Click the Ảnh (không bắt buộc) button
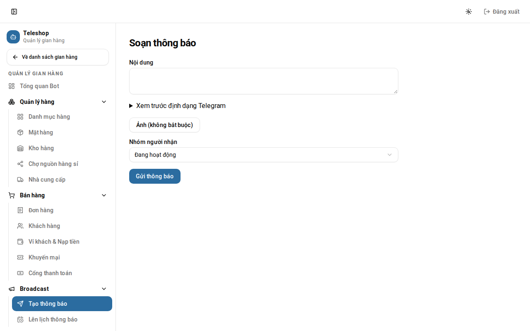 164,125
